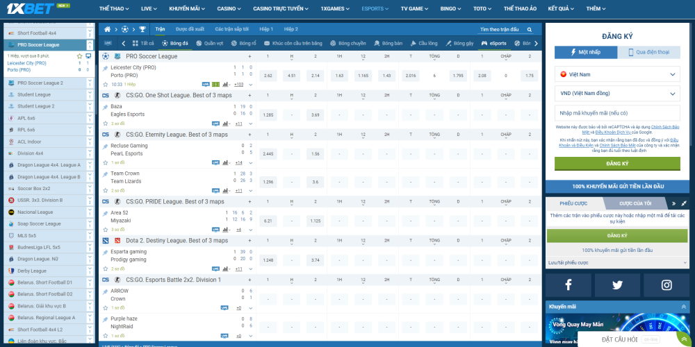Open Vòng Quay May Mắn promo thumbnail
Image resolution: width=695 pixels, height=347 pixels.
coord(617,330)
